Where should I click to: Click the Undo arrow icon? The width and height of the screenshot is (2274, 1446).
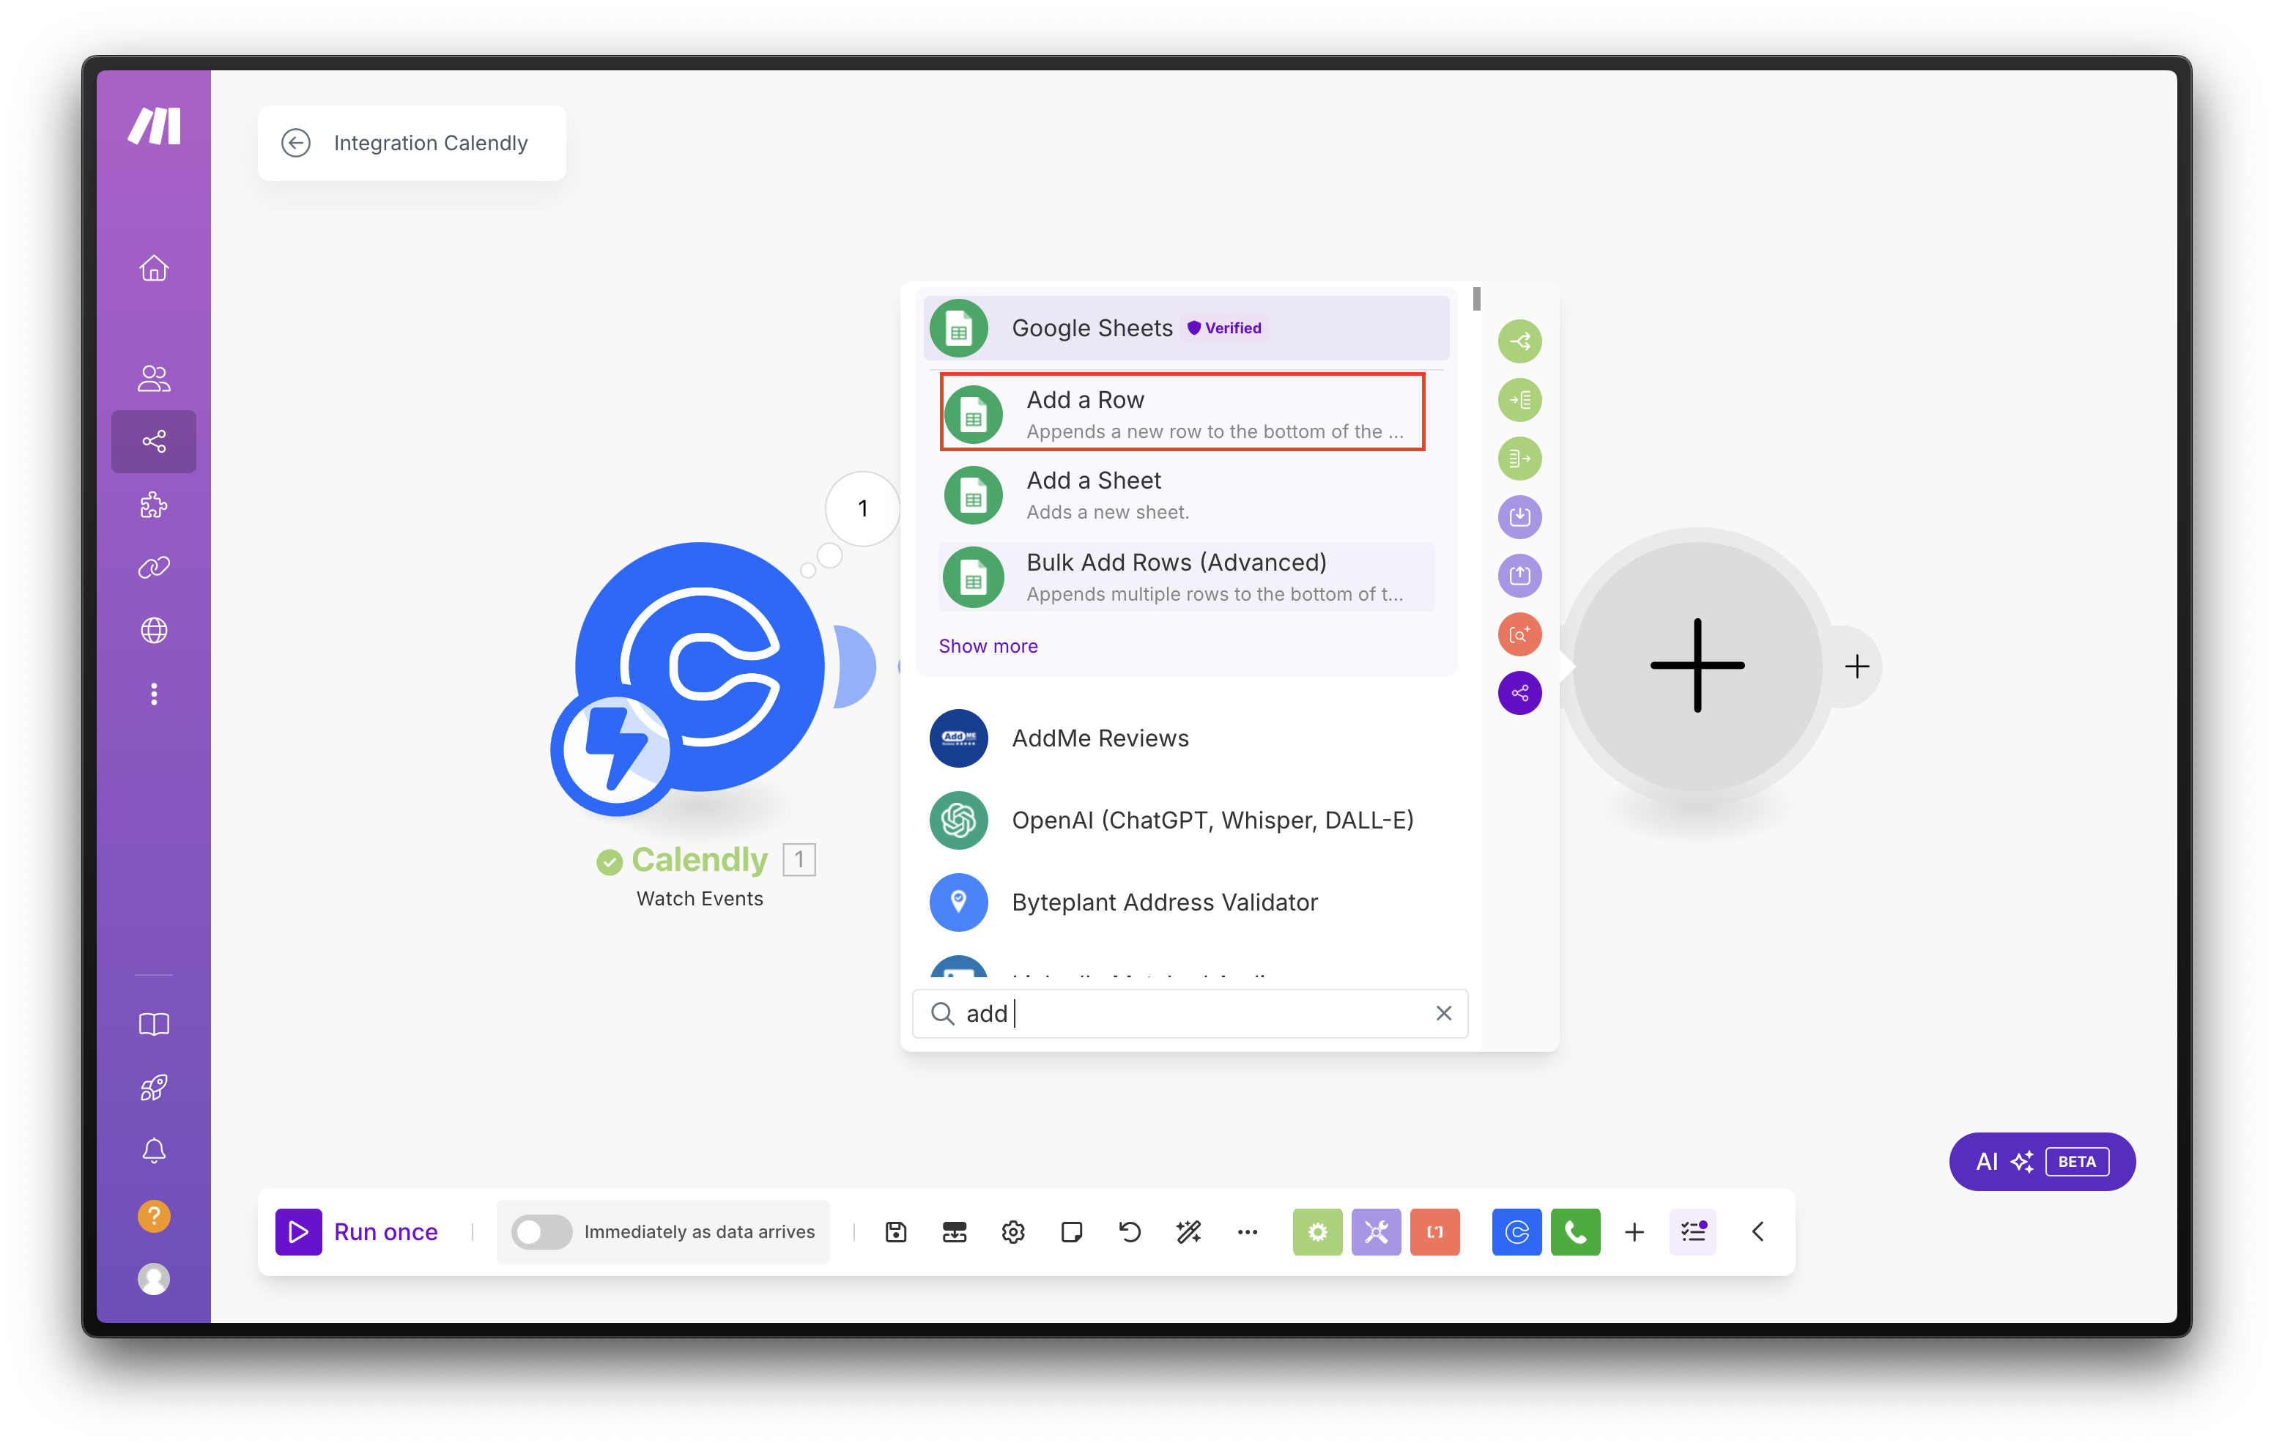(x=1130, y=1231)
